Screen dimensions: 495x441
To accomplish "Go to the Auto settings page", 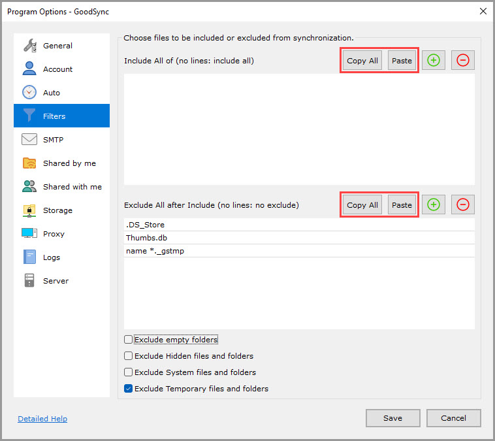I will (x=61, y=92).
